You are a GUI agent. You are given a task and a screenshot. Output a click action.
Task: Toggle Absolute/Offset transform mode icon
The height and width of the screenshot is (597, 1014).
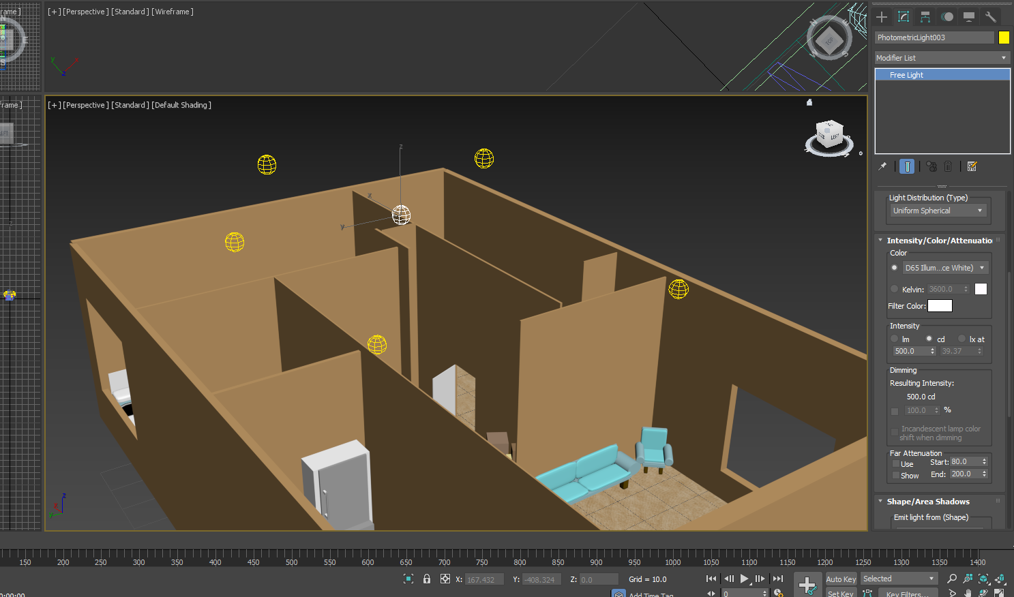[445, 579]
